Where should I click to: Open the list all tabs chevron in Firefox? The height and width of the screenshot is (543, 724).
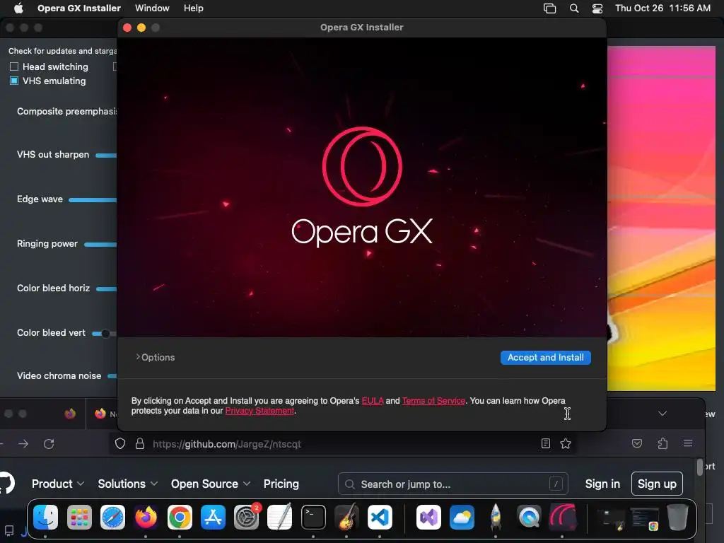pyautogui.click(x=662, y=413)
